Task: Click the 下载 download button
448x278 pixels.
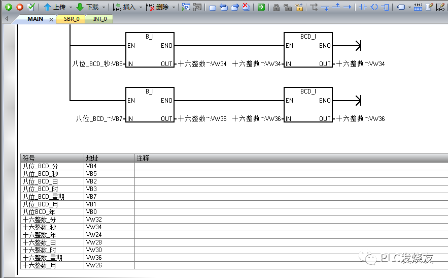Action: point(87,7)
